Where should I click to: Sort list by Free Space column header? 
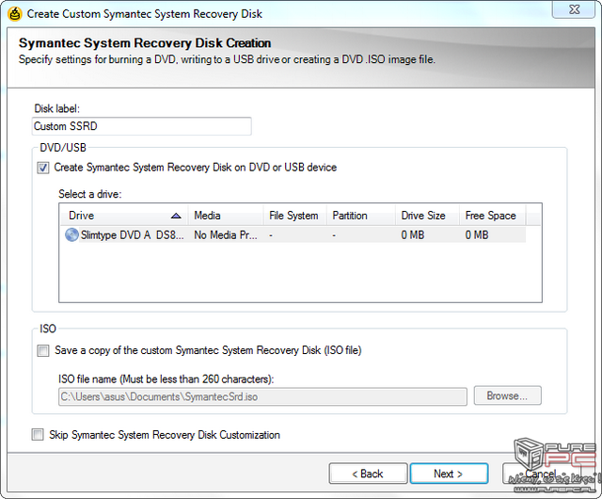(x=493, y=216)
